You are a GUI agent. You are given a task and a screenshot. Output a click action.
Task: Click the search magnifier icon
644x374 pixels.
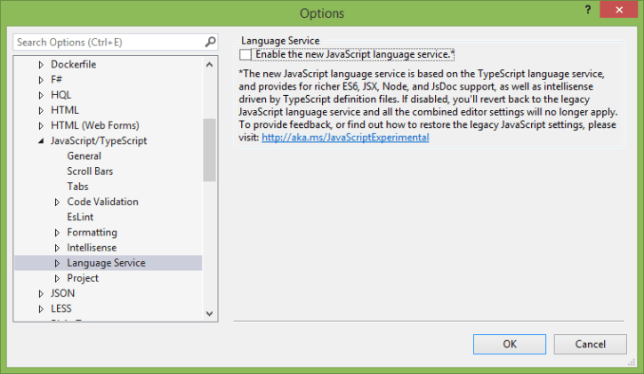click(x=210, y=42)
